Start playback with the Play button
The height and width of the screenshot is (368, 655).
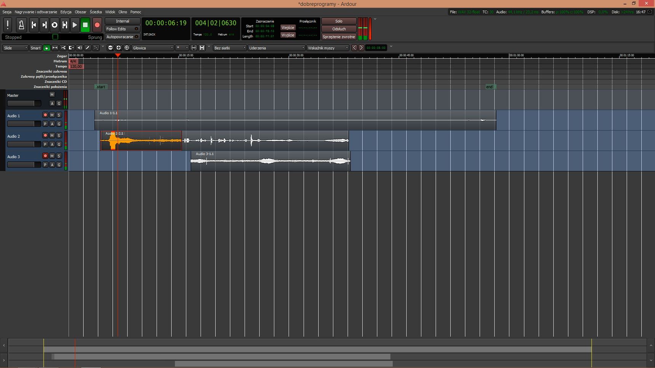pos(75,25)
